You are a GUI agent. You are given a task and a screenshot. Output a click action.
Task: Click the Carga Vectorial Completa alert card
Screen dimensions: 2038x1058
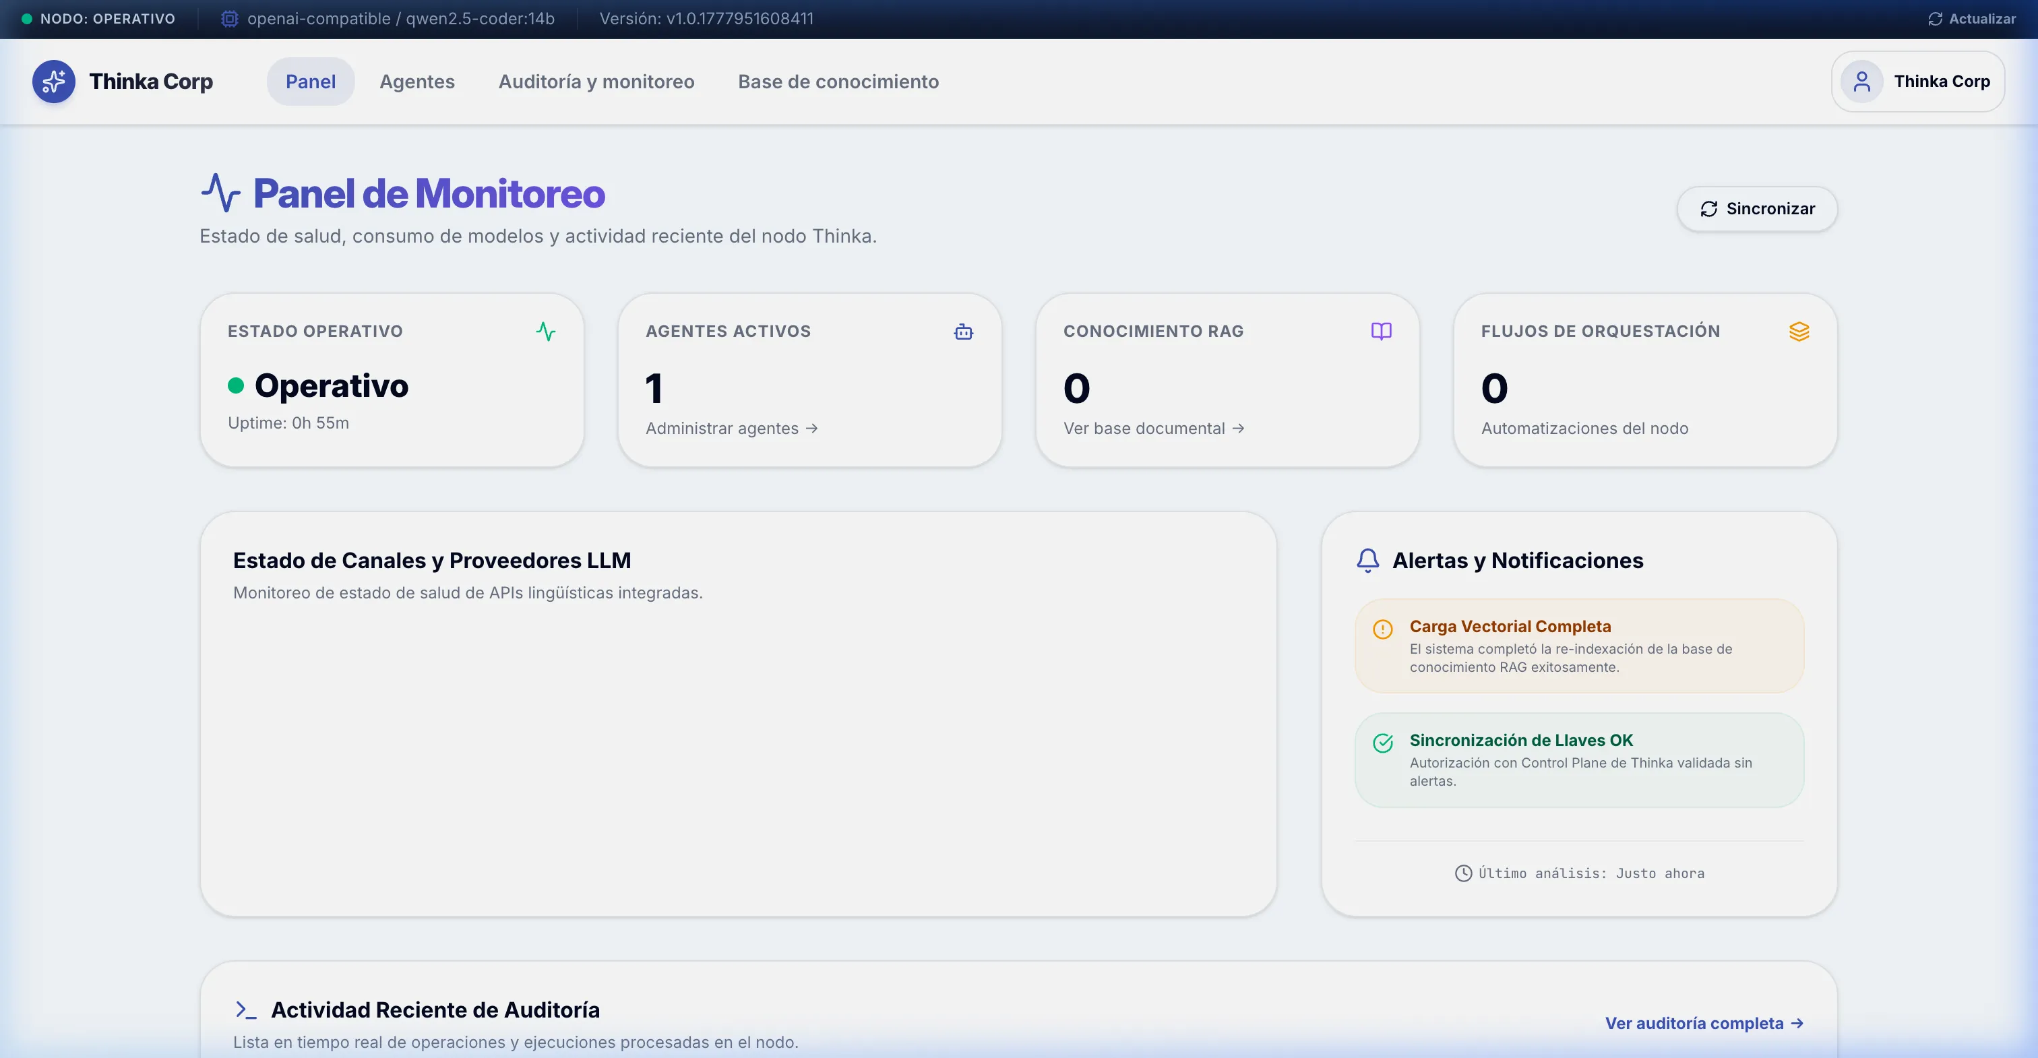pyautogui.click(x=1579, y=646)
